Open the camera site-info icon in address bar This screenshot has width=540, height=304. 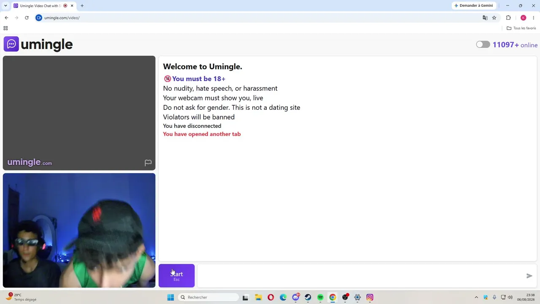(x=39, y=18)
